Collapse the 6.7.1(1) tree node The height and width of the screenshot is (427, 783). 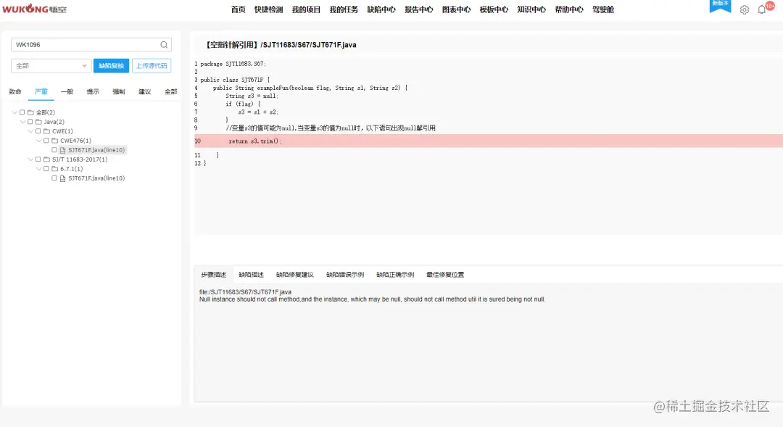[38, 169]
